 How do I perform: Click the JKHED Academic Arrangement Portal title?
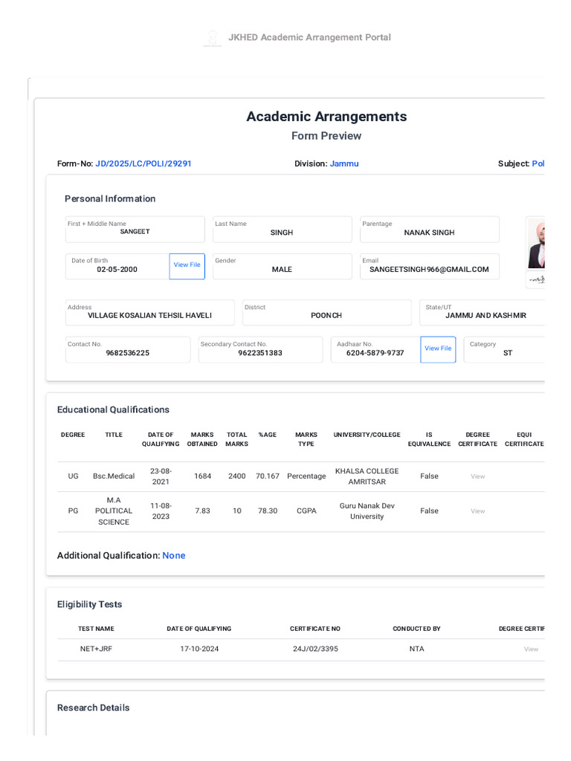[309, 37]
